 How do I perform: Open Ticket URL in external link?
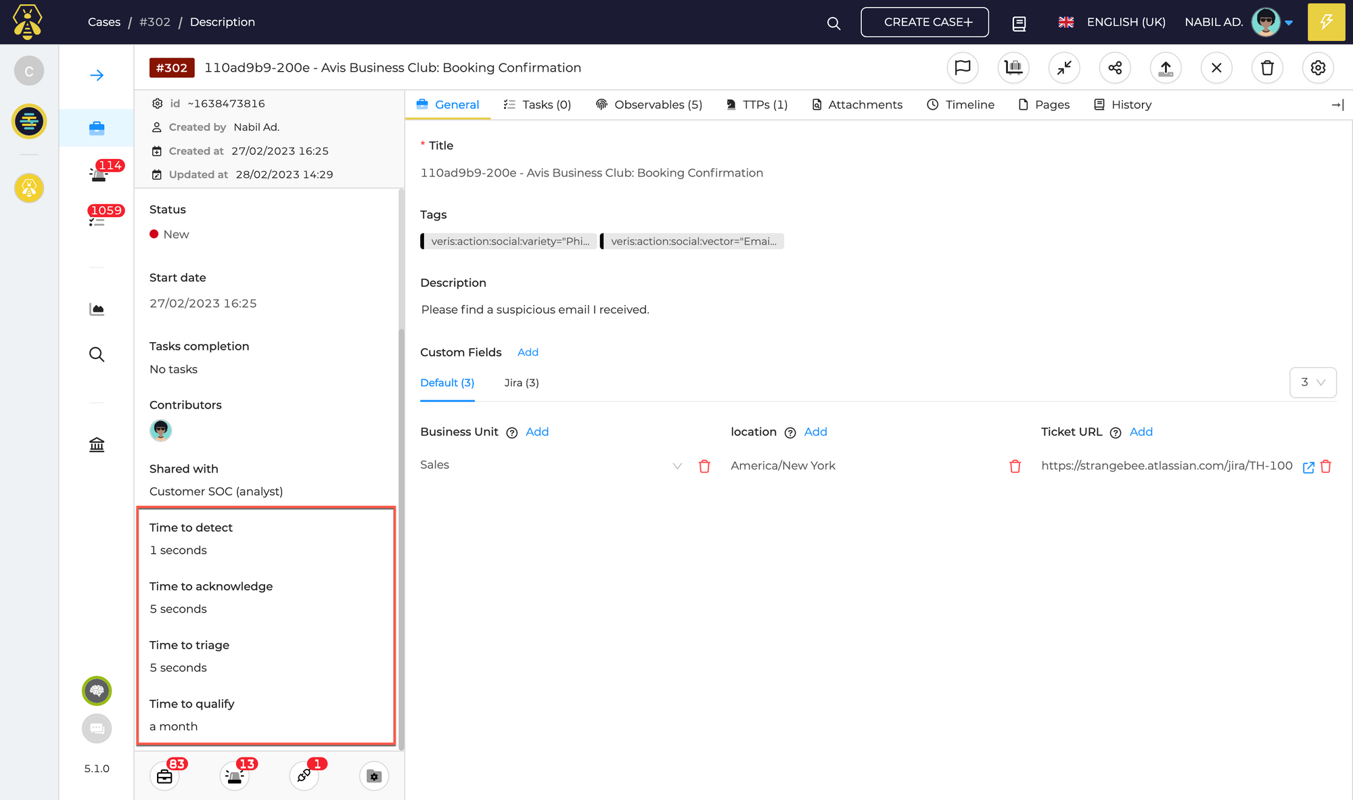(x=1308, y=467)
